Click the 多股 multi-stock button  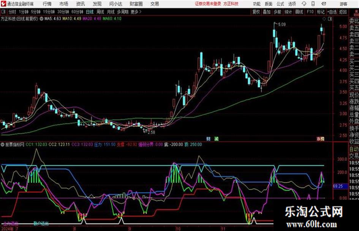coord(277,12)
